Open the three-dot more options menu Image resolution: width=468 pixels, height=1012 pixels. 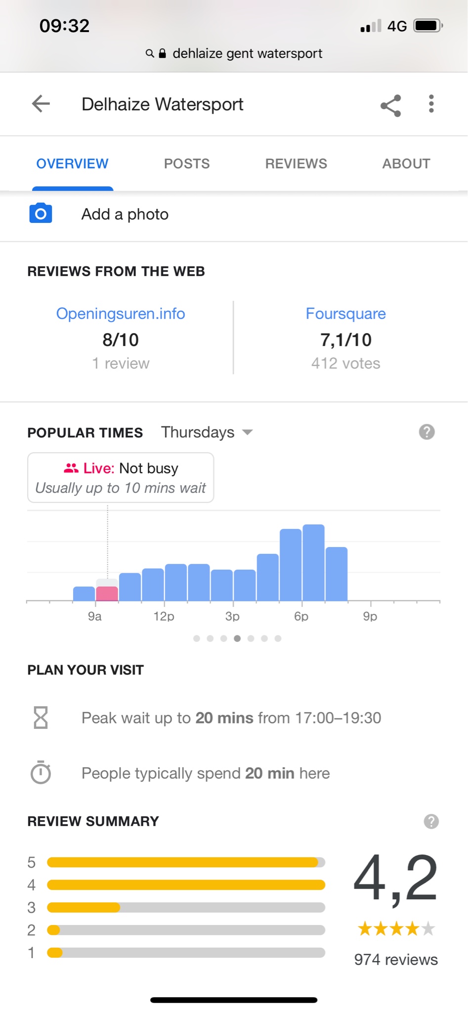coord(431,104)
